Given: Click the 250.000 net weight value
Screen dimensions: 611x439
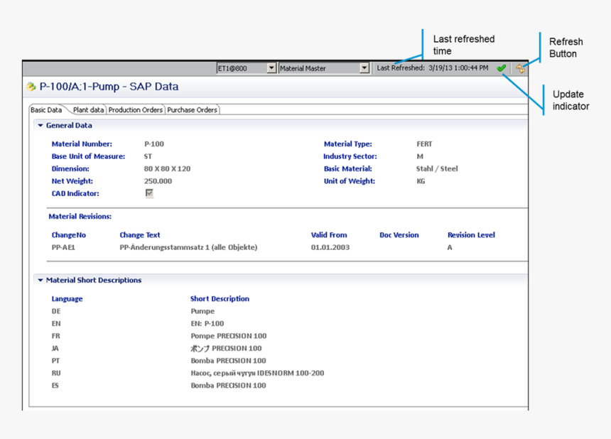Looking at the screenshot, I should point(158,181).
